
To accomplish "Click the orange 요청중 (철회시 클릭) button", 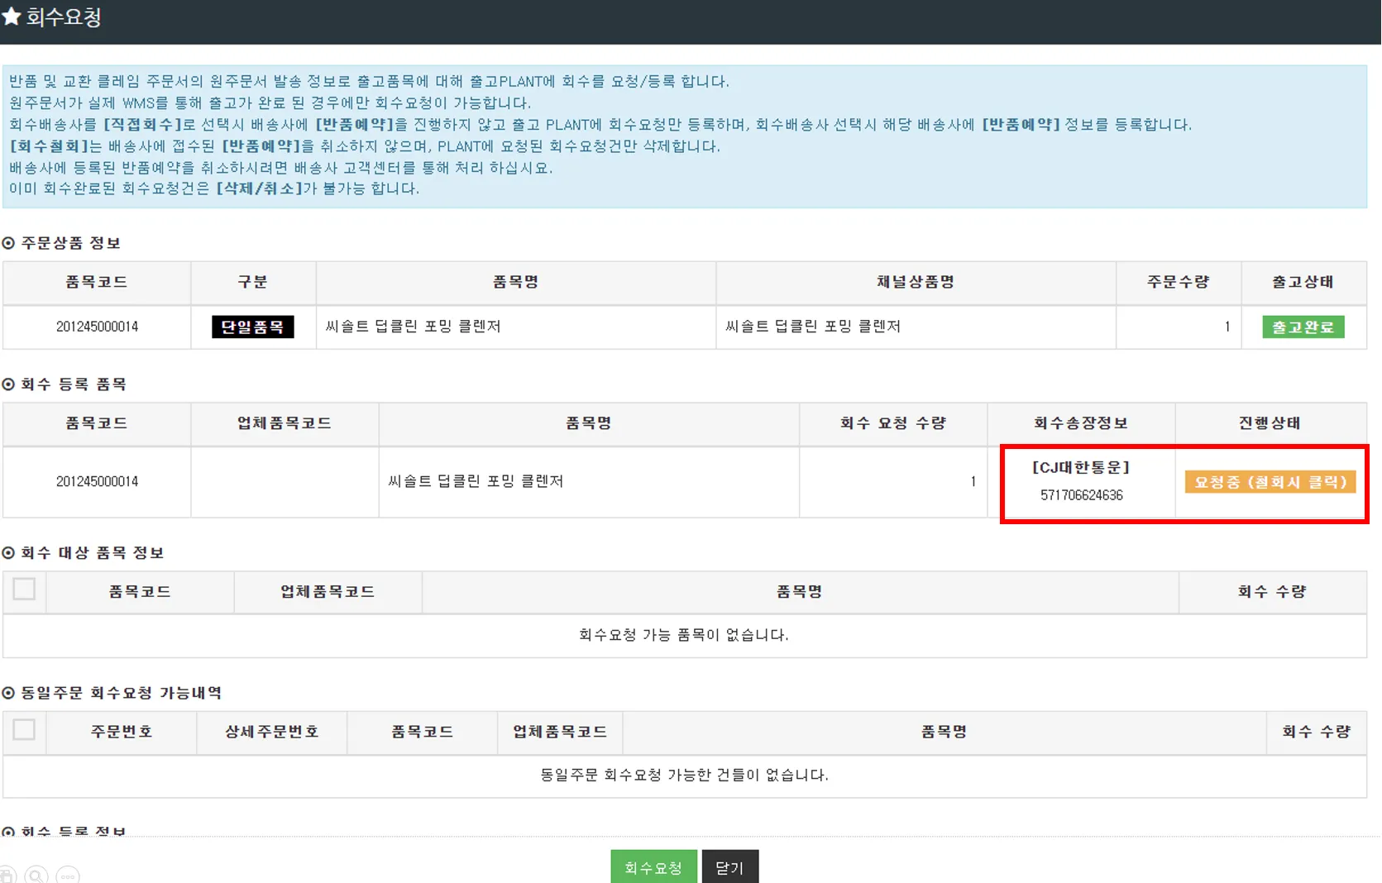I will pyautogui.click(x=1270, y=482).
